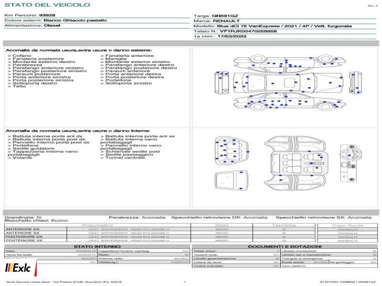382x286 pixels.
Task: Click the footer address 'Arval Service Lease Italia'
Action: pyautogui.click(x=28, y=282)
